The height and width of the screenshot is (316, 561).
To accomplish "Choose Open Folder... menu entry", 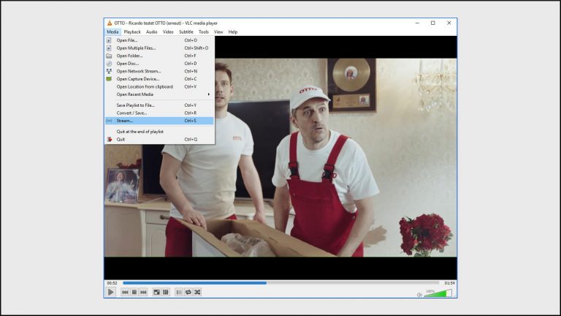I will pyautogui.click(x=159, y=56).
